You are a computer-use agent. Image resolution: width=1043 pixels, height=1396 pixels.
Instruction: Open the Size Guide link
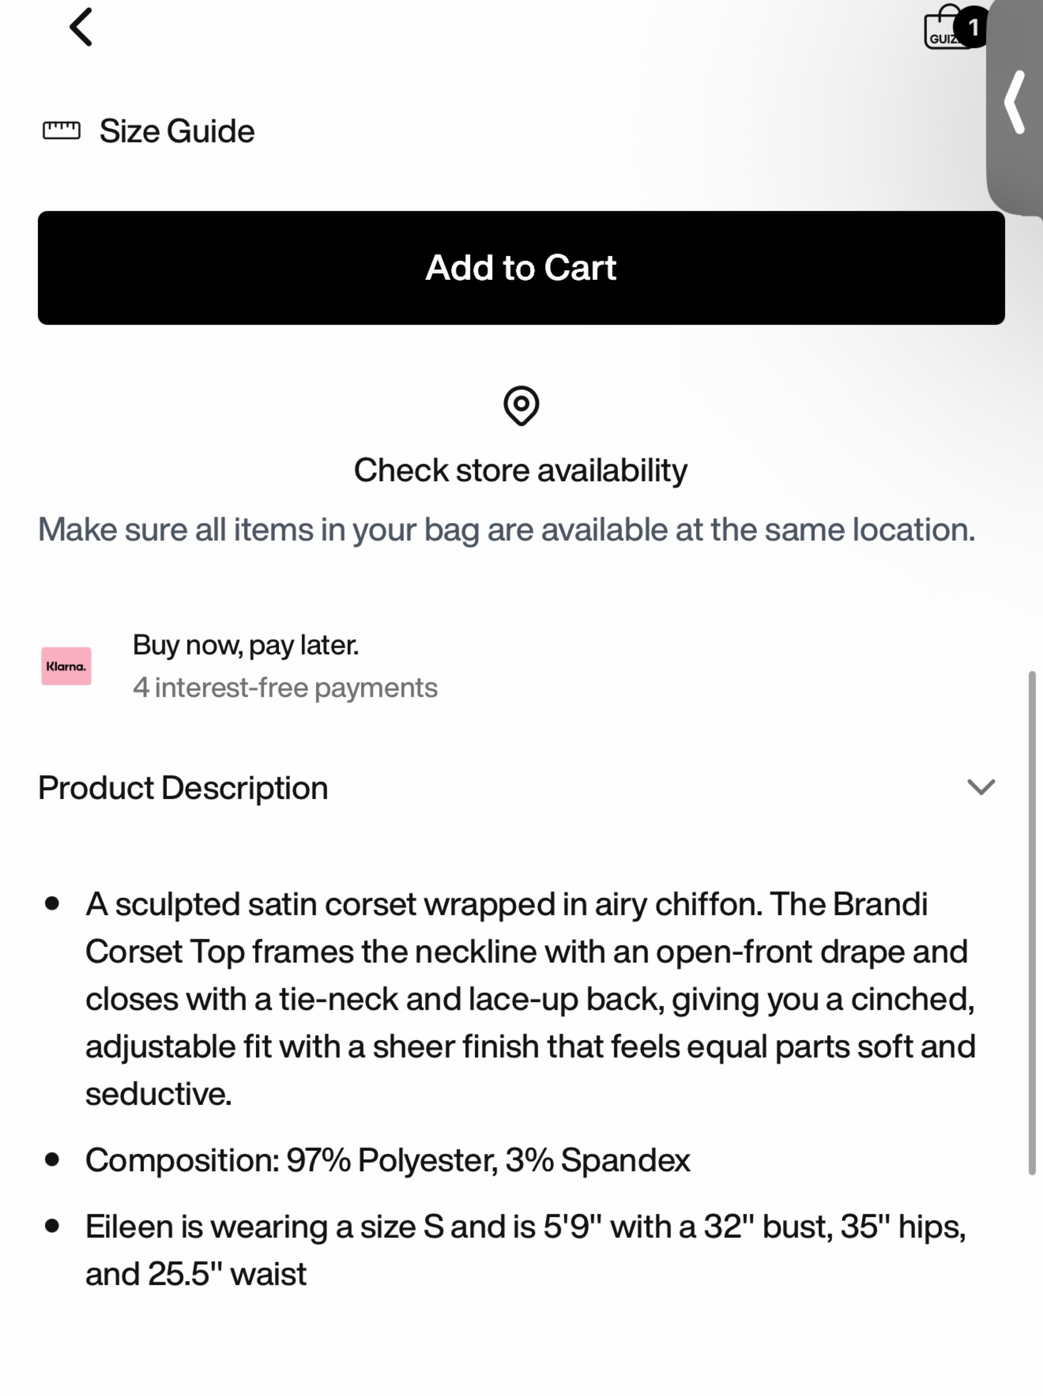177,131
